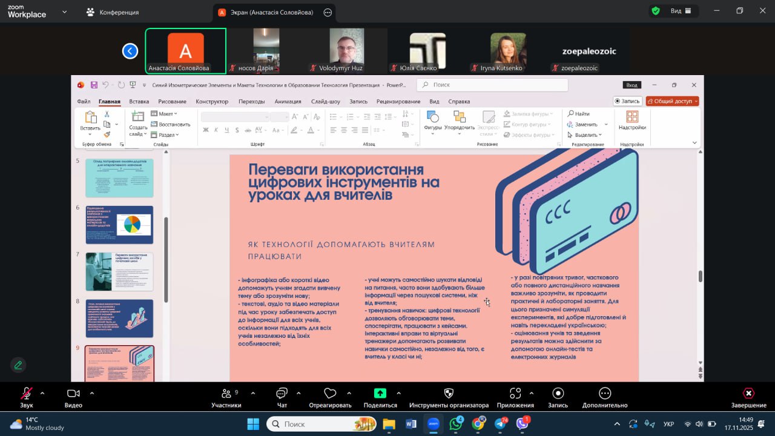This screenshot has width=775, height=436.
Task: Open the Приложения apps icon
Action: (x=515, y=394)
